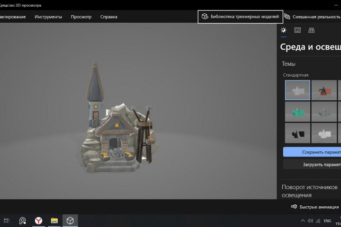Show hidden system tray icons
Screen dimensions: 341x227
pyautogui.click(x=303, y=221)
